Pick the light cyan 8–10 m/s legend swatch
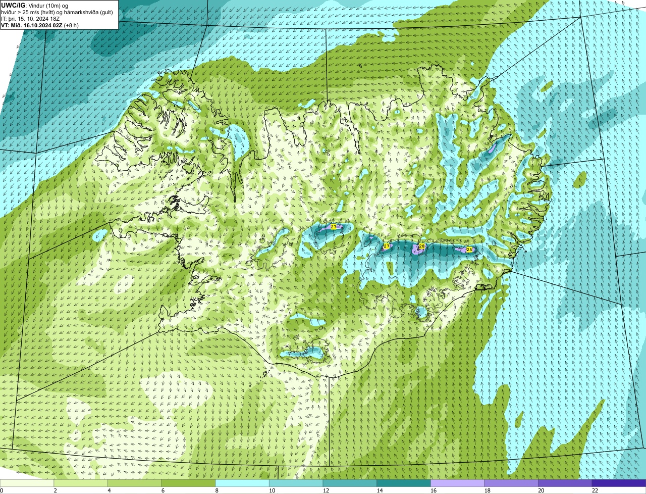Image resolution: width=646 pixels, height=494 pixels. coord(242,483)
